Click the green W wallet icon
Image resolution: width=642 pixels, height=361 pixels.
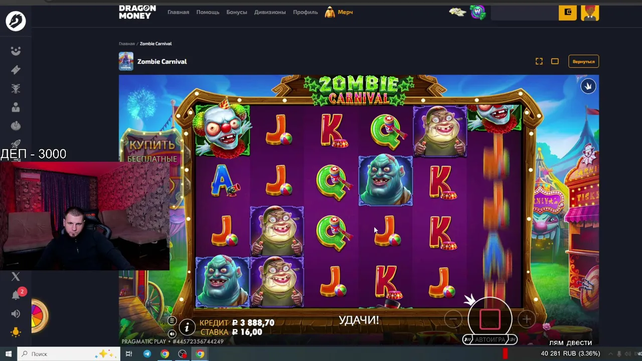tap(477, 13)
